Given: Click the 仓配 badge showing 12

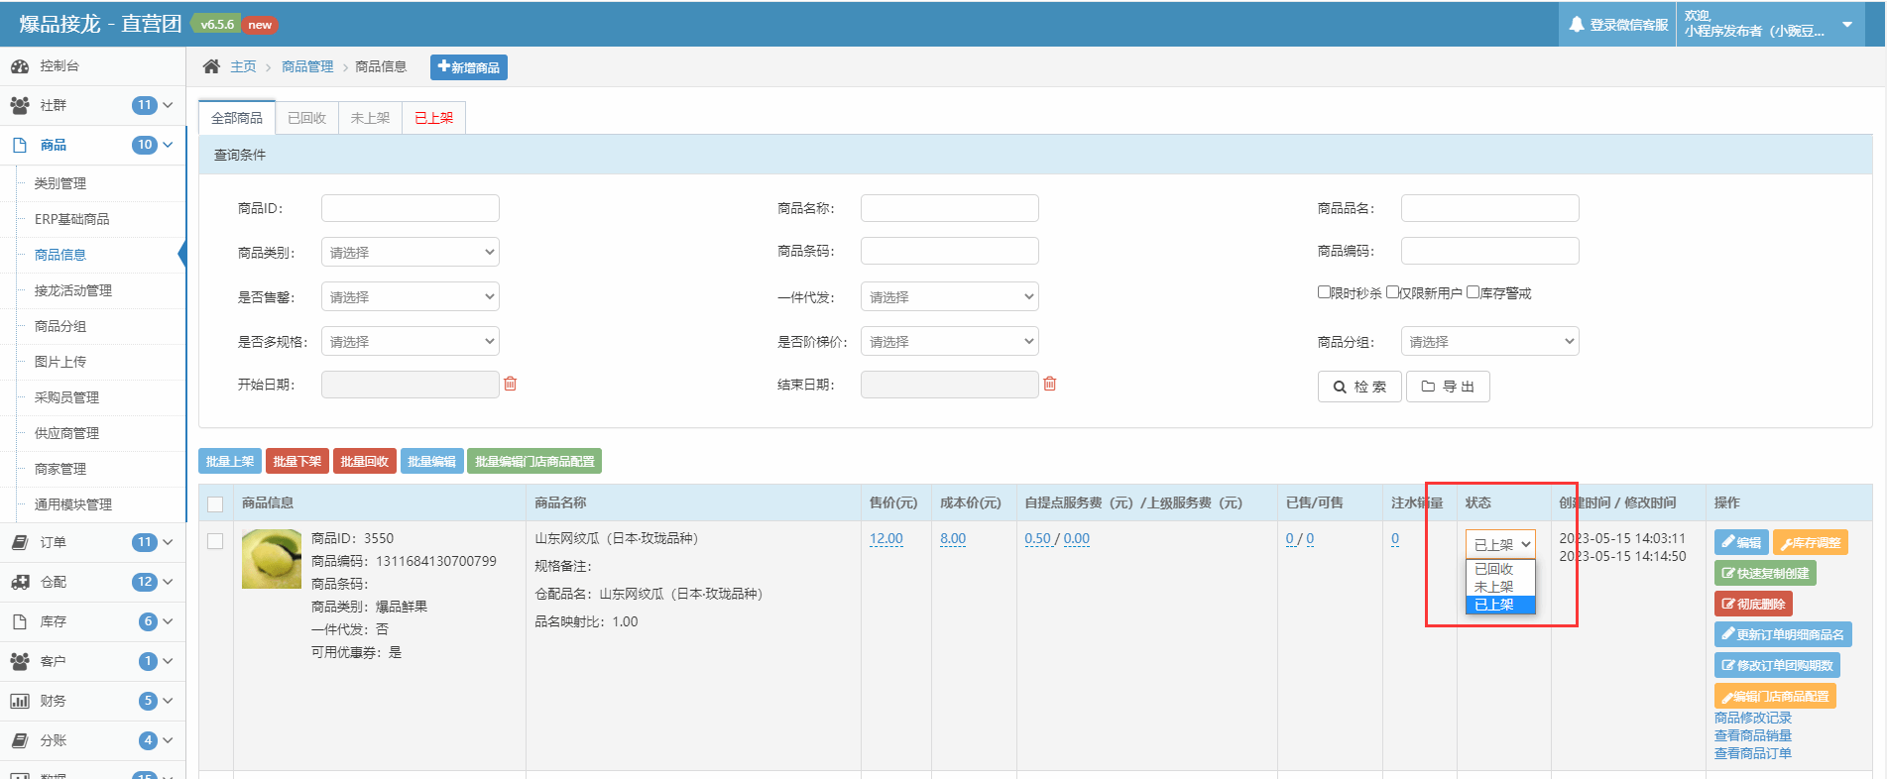Looking at the screenshot, I should (145, 582).
